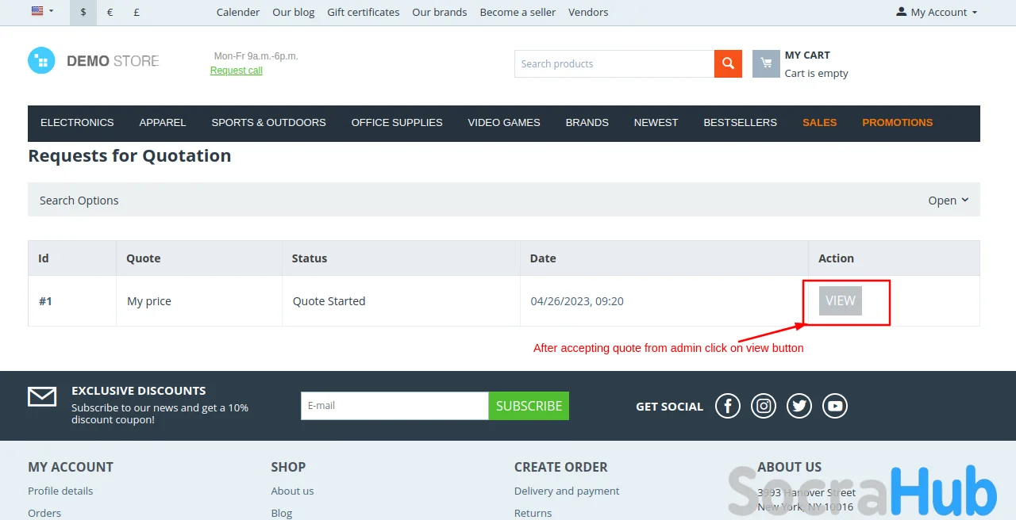Click the View button for quote #1
The height and width of the screenshot is (520, 1016).
[840, 301]
